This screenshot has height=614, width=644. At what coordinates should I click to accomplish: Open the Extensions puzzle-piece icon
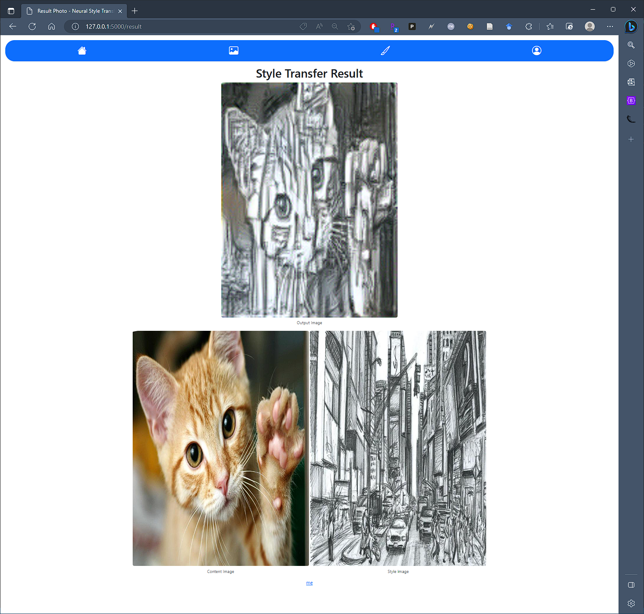click(x=529, y=26)
